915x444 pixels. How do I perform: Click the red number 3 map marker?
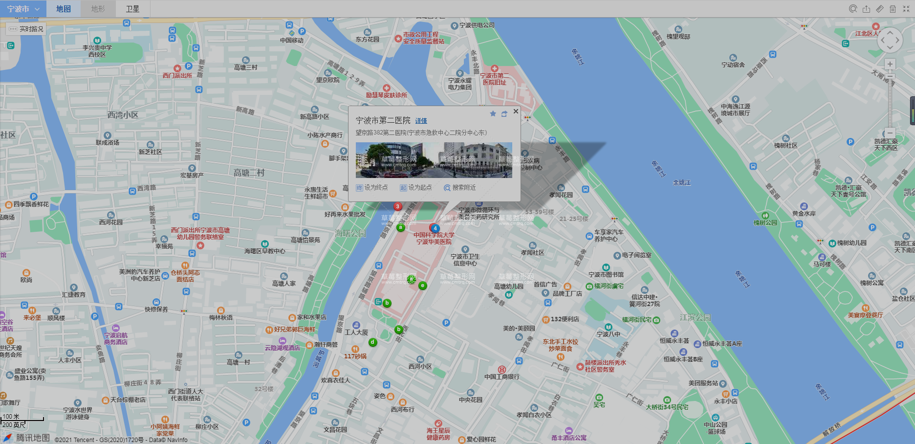[398, 206]
